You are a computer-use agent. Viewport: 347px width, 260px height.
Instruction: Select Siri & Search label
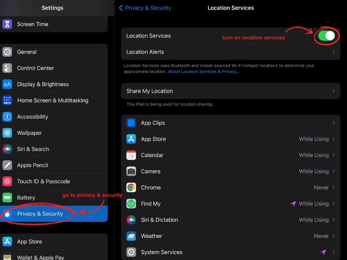33,149
